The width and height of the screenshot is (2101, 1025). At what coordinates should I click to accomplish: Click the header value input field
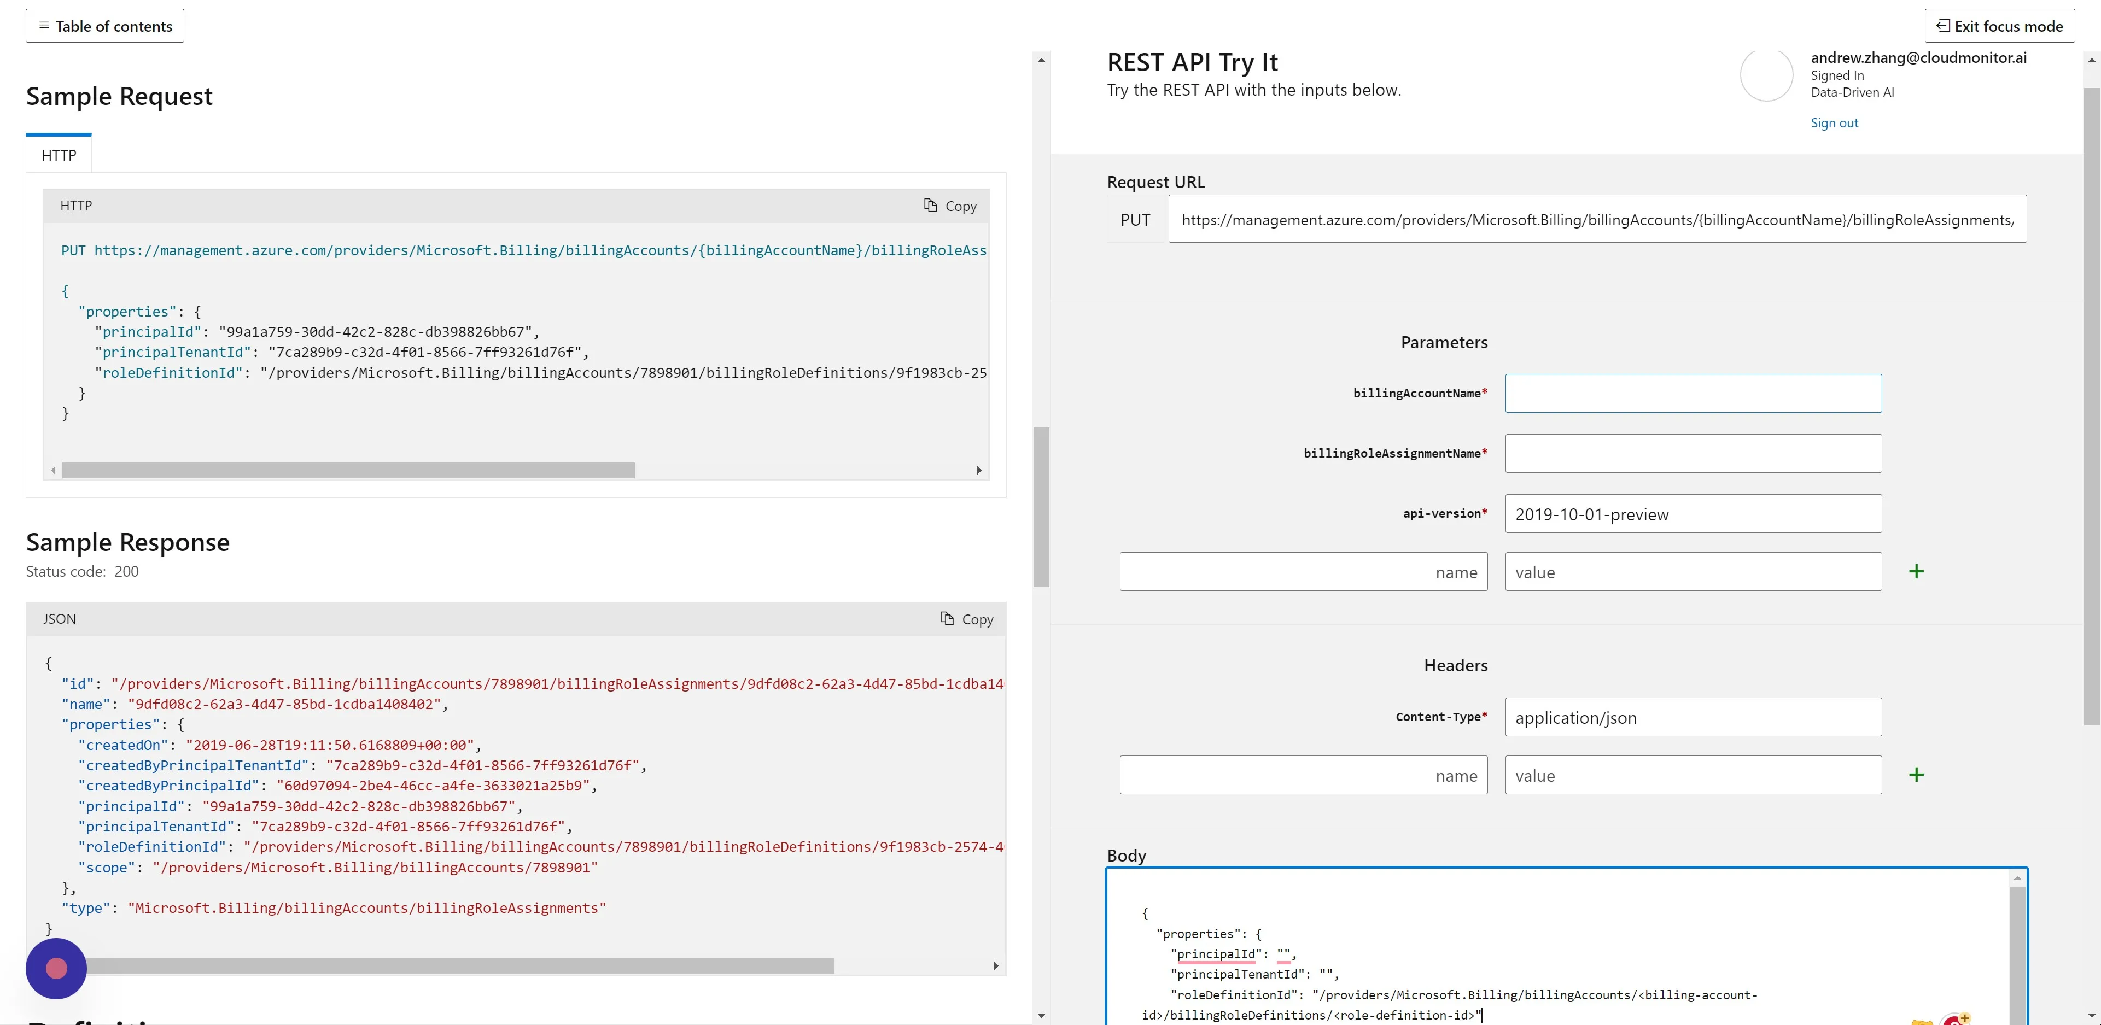[1693, 776]
